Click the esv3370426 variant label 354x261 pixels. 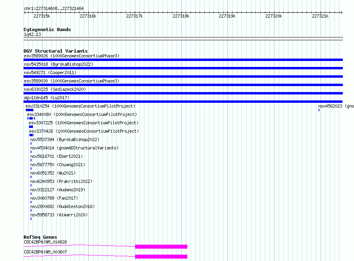84,131
